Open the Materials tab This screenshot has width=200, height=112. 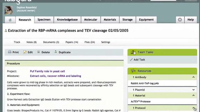pos(110,20)
